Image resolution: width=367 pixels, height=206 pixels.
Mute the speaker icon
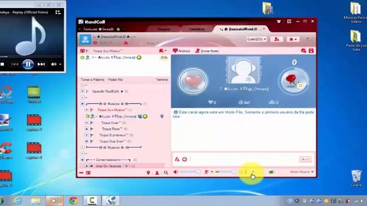click(175, 172)
